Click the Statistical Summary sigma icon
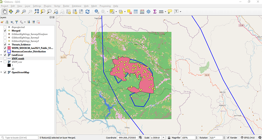The width and height of the screenshot is (262, 140). point(155,11)
